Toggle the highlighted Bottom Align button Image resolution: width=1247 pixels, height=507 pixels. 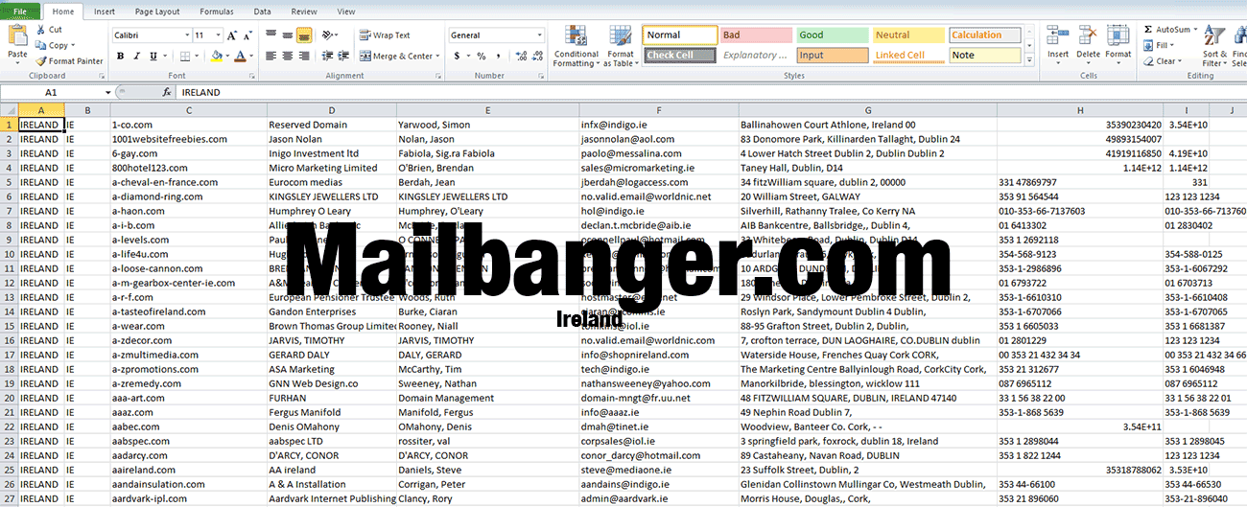304,35
